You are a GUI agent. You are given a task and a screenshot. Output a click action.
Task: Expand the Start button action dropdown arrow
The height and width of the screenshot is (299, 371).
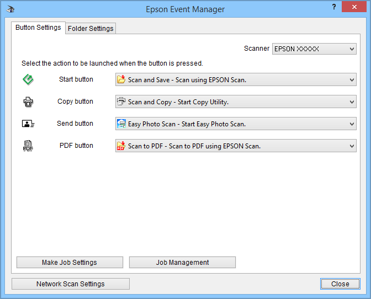pos(352,80)
